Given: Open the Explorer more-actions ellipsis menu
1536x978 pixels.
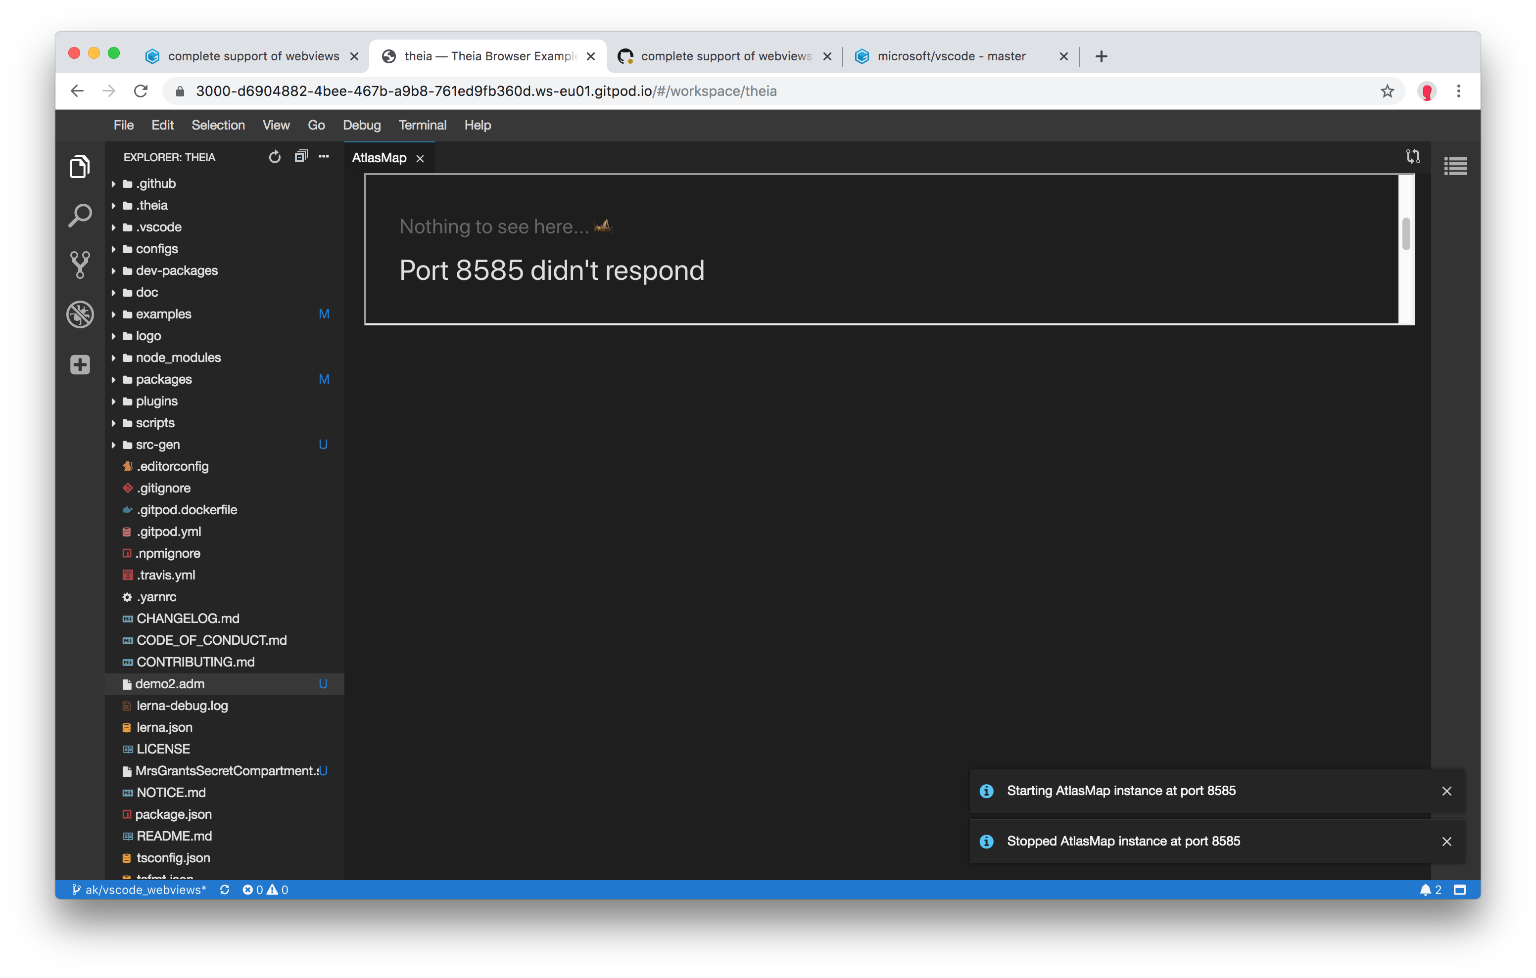Looking at the screenshot, I should (x=324, y=157).
